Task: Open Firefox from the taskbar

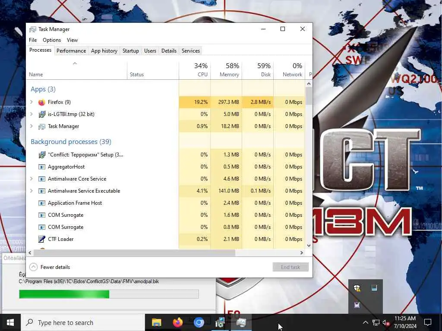Action: (x=177, y=322)
